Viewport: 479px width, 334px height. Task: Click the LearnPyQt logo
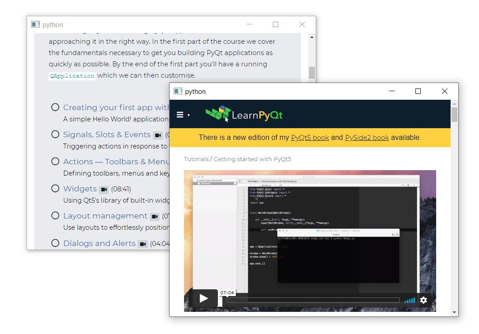244,114
